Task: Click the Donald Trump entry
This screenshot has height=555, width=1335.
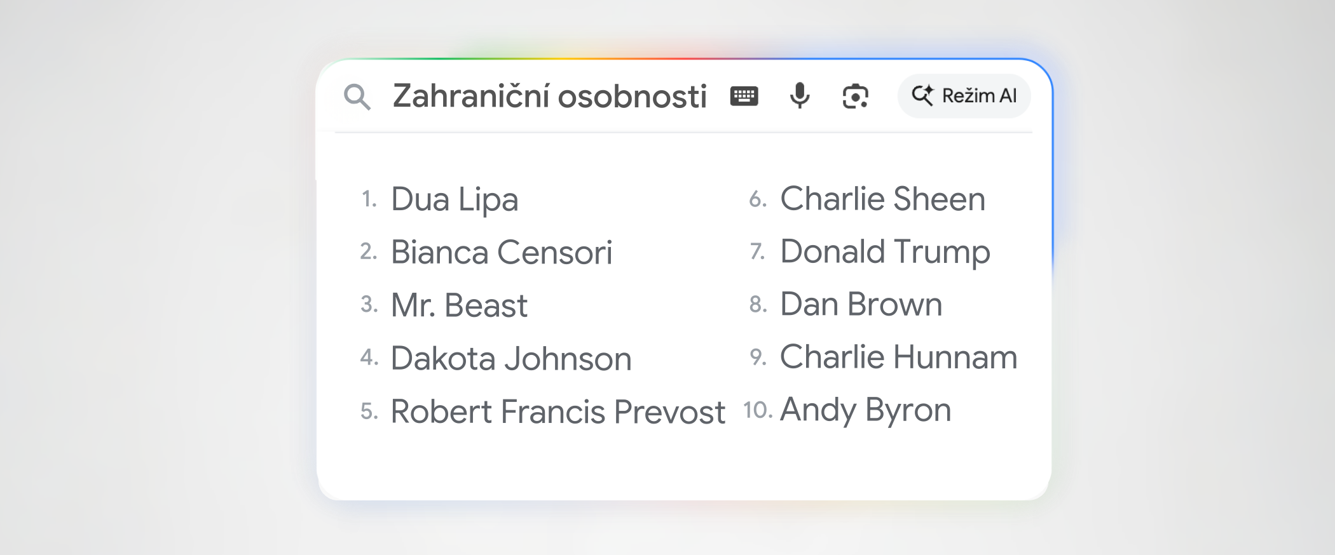Action: click(885, 251)
